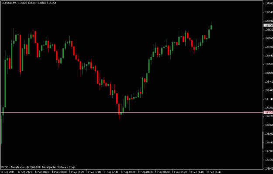The image size is (273, 174).
Task: Click the pink horizontal line on the chart
Action: pos(132,112)
